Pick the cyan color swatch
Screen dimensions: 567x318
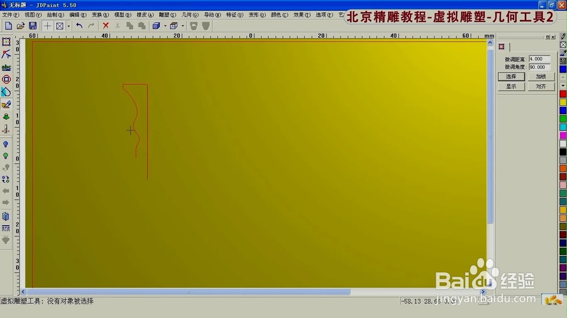pos(563,127)
